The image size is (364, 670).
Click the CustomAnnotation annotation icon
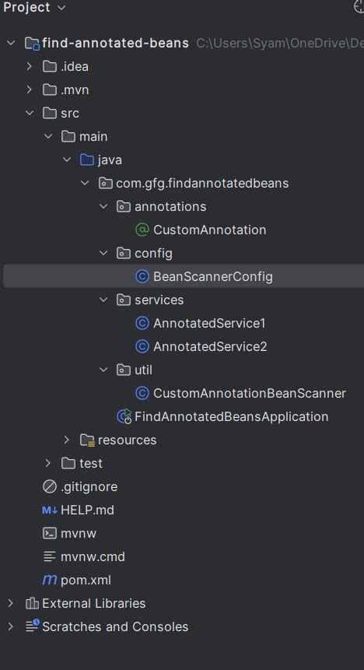click(x=142, y=230)
